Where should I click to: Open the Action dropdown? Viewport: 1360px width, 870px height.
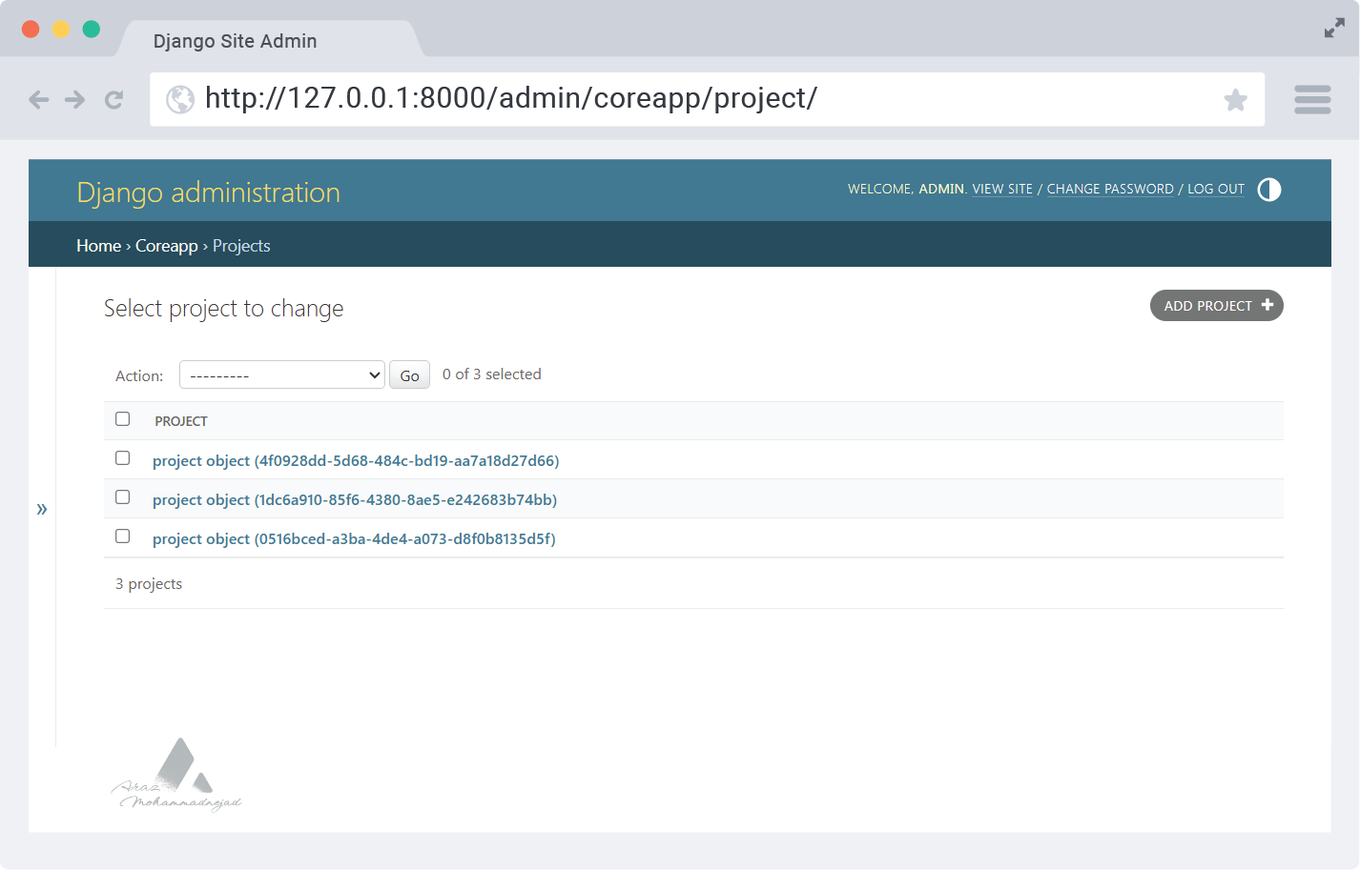pyautogui.click(x=282, y=374)
